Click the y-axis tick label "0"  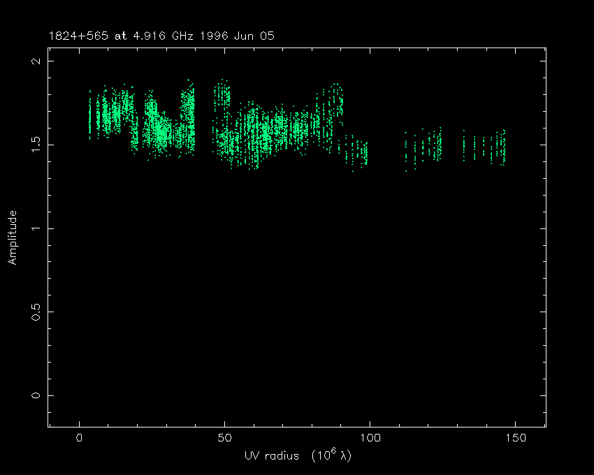pyautogui.click(x=35, y=395)
